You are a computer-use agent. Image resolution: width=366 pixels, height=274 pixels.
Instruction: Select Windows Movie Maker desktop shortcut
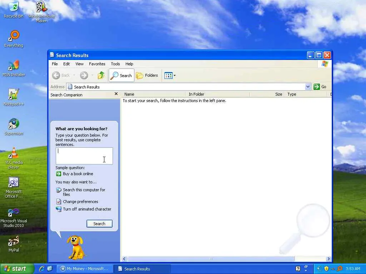pos(41,12)
